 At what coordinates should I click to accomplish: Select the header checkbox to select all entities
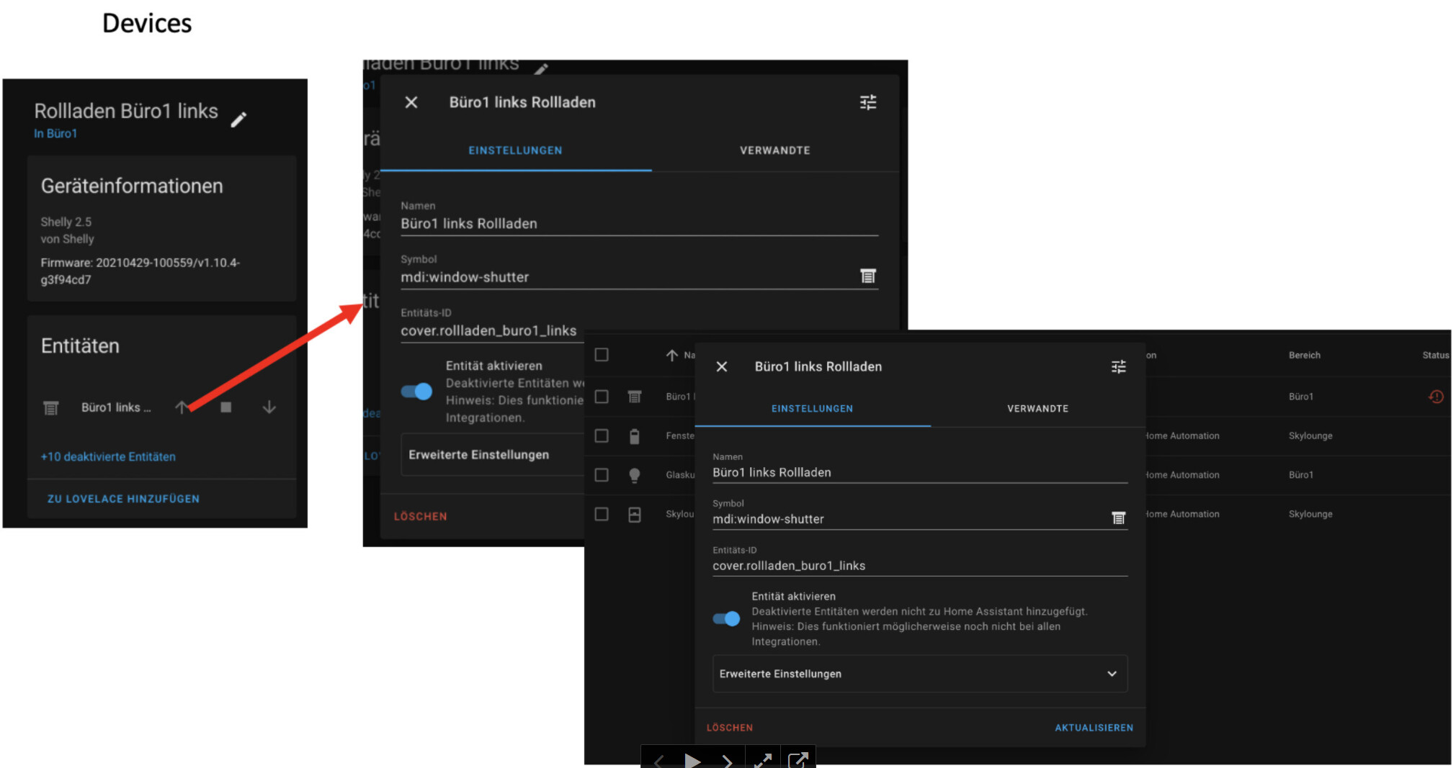[x=602, y=355]
